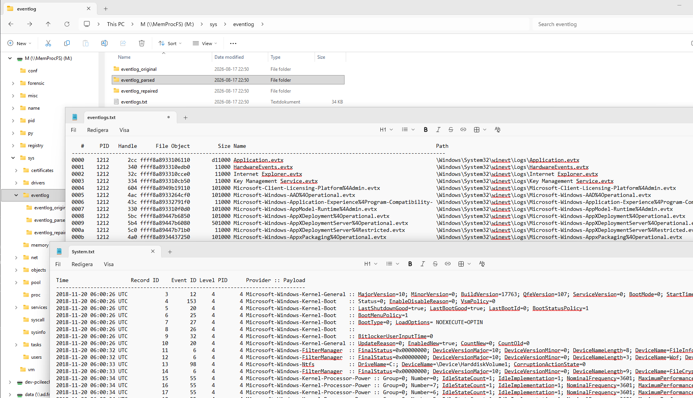Apply Bold in eventlogs.txt Notepad
693x398 pixels.
(x=426, y=130)
